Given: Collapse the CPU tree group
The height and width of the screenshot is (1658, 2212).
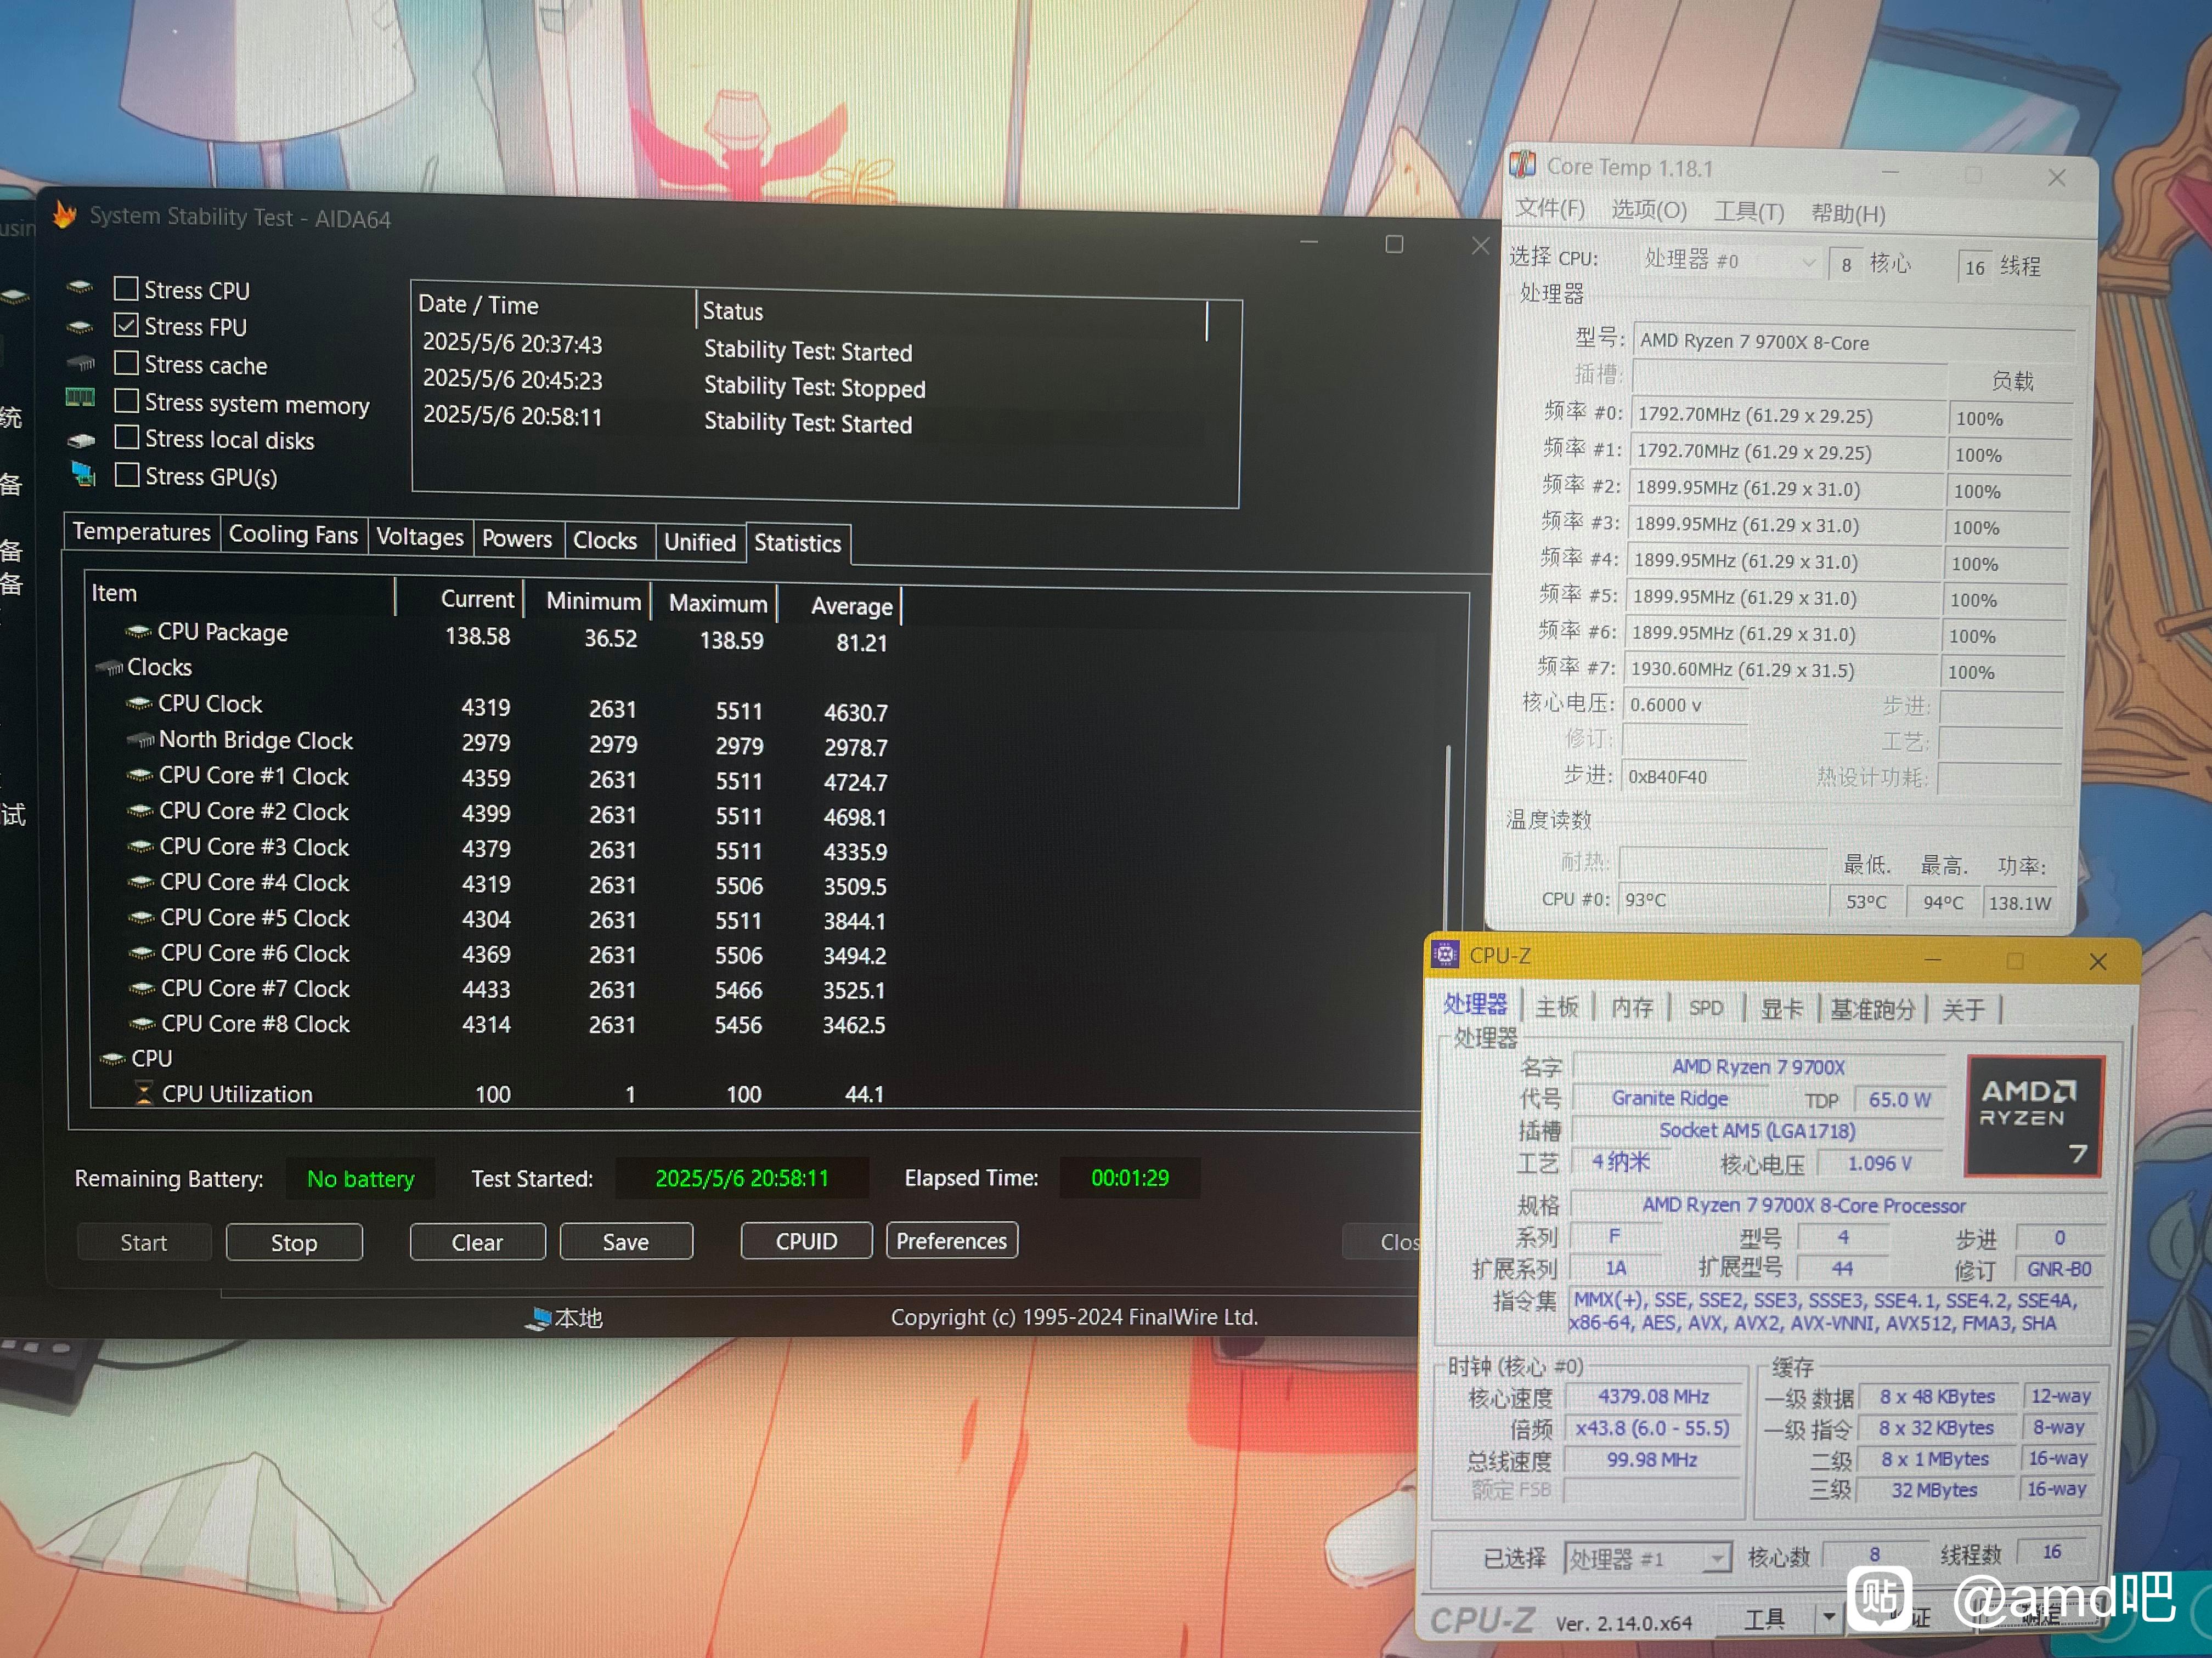Looking at the screenshot, I should coord(113,1058).
